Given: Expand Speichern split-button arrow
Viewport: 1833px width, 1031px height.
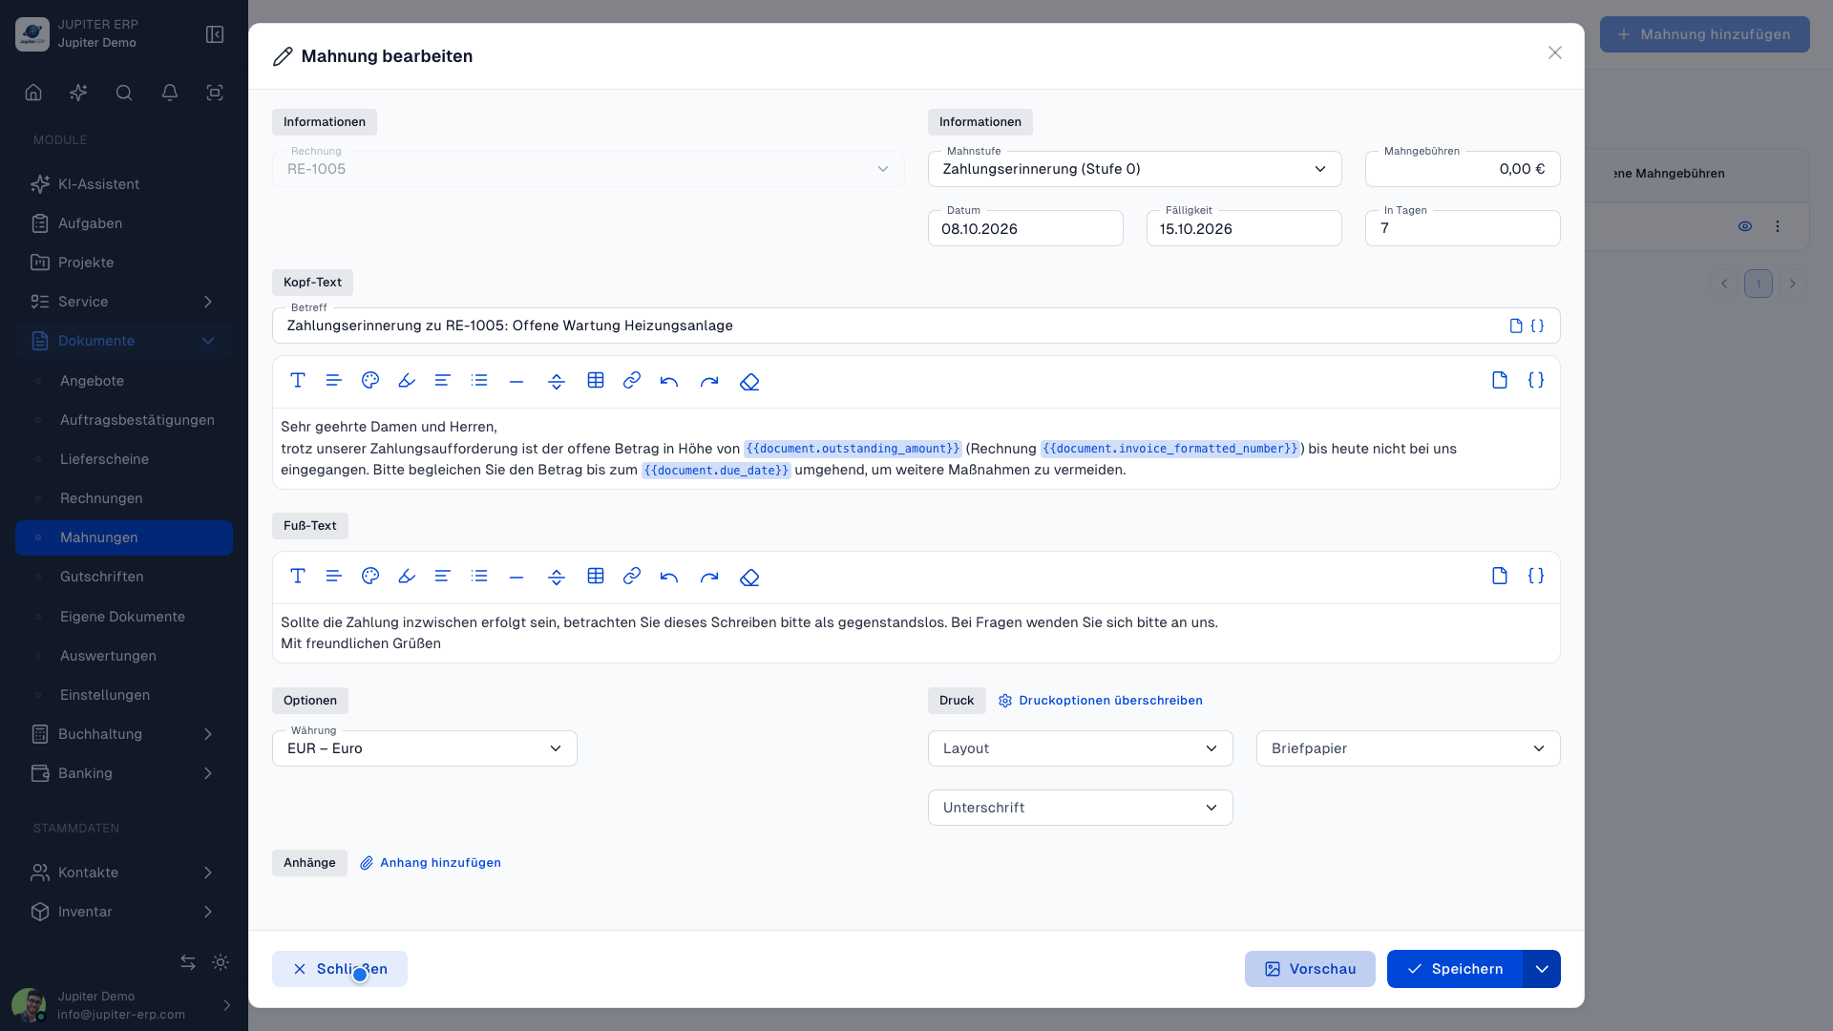Looking at the screenshot, I should (x=1542, y=969).
